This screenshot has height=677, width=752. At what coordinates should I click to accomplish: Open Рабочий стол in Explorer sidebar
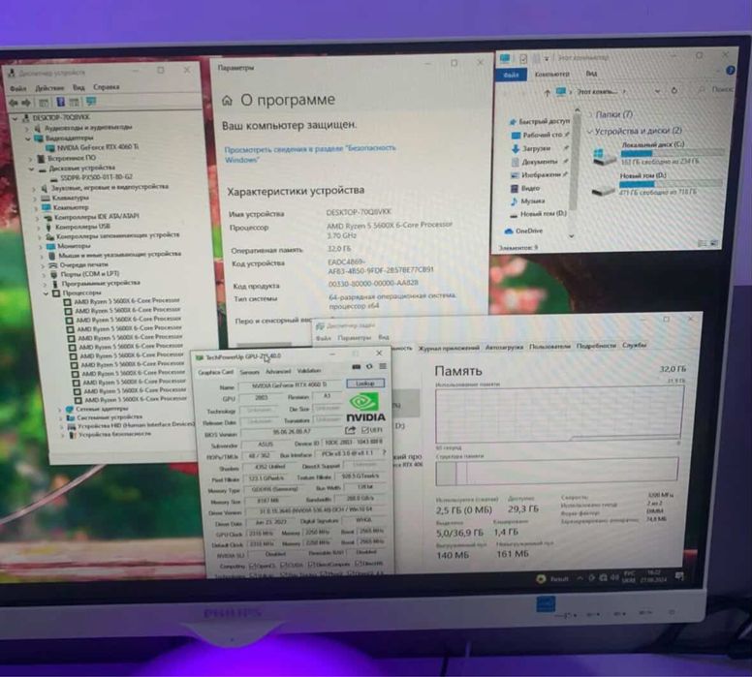click(x=541, y=135)
